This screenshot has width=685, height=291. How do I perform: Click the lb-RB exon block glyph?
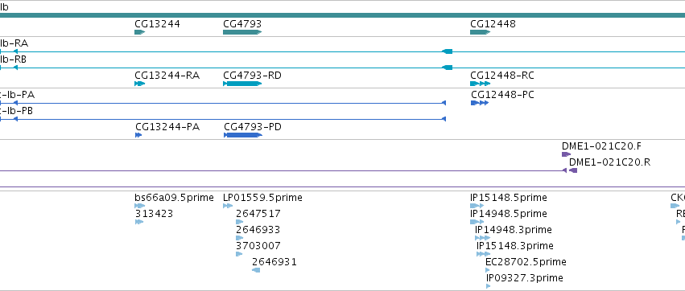point(447,68)
